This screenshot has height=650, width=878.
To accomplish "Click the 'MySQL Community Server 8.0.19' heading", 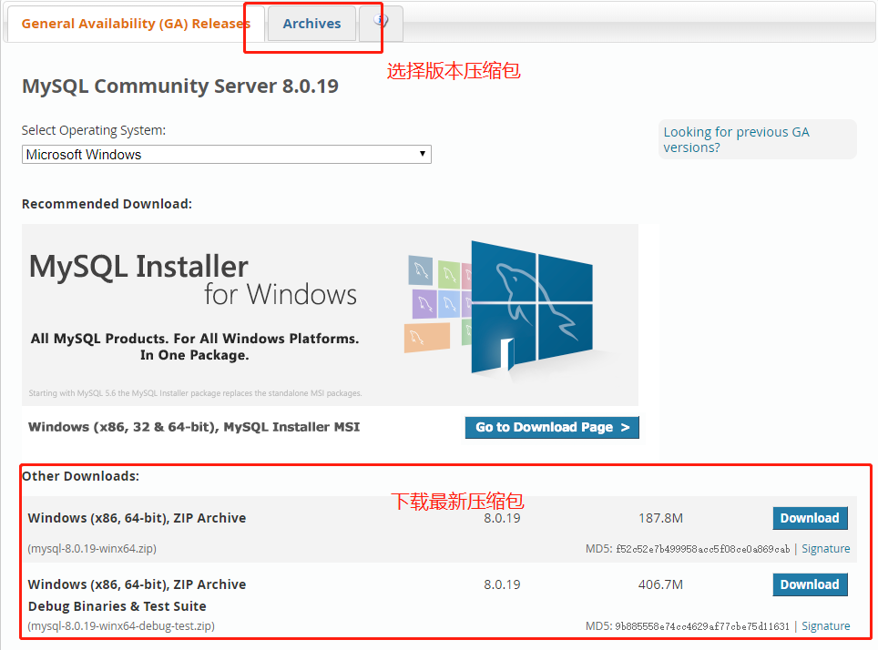I will (x=179, y=86).
